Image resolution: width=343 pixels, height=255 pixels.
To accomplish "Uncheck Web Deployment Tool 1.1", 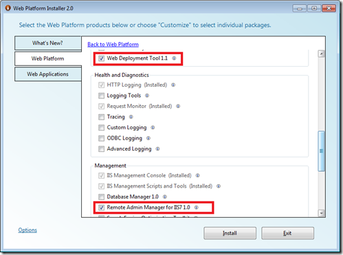I will click(101, 58).
